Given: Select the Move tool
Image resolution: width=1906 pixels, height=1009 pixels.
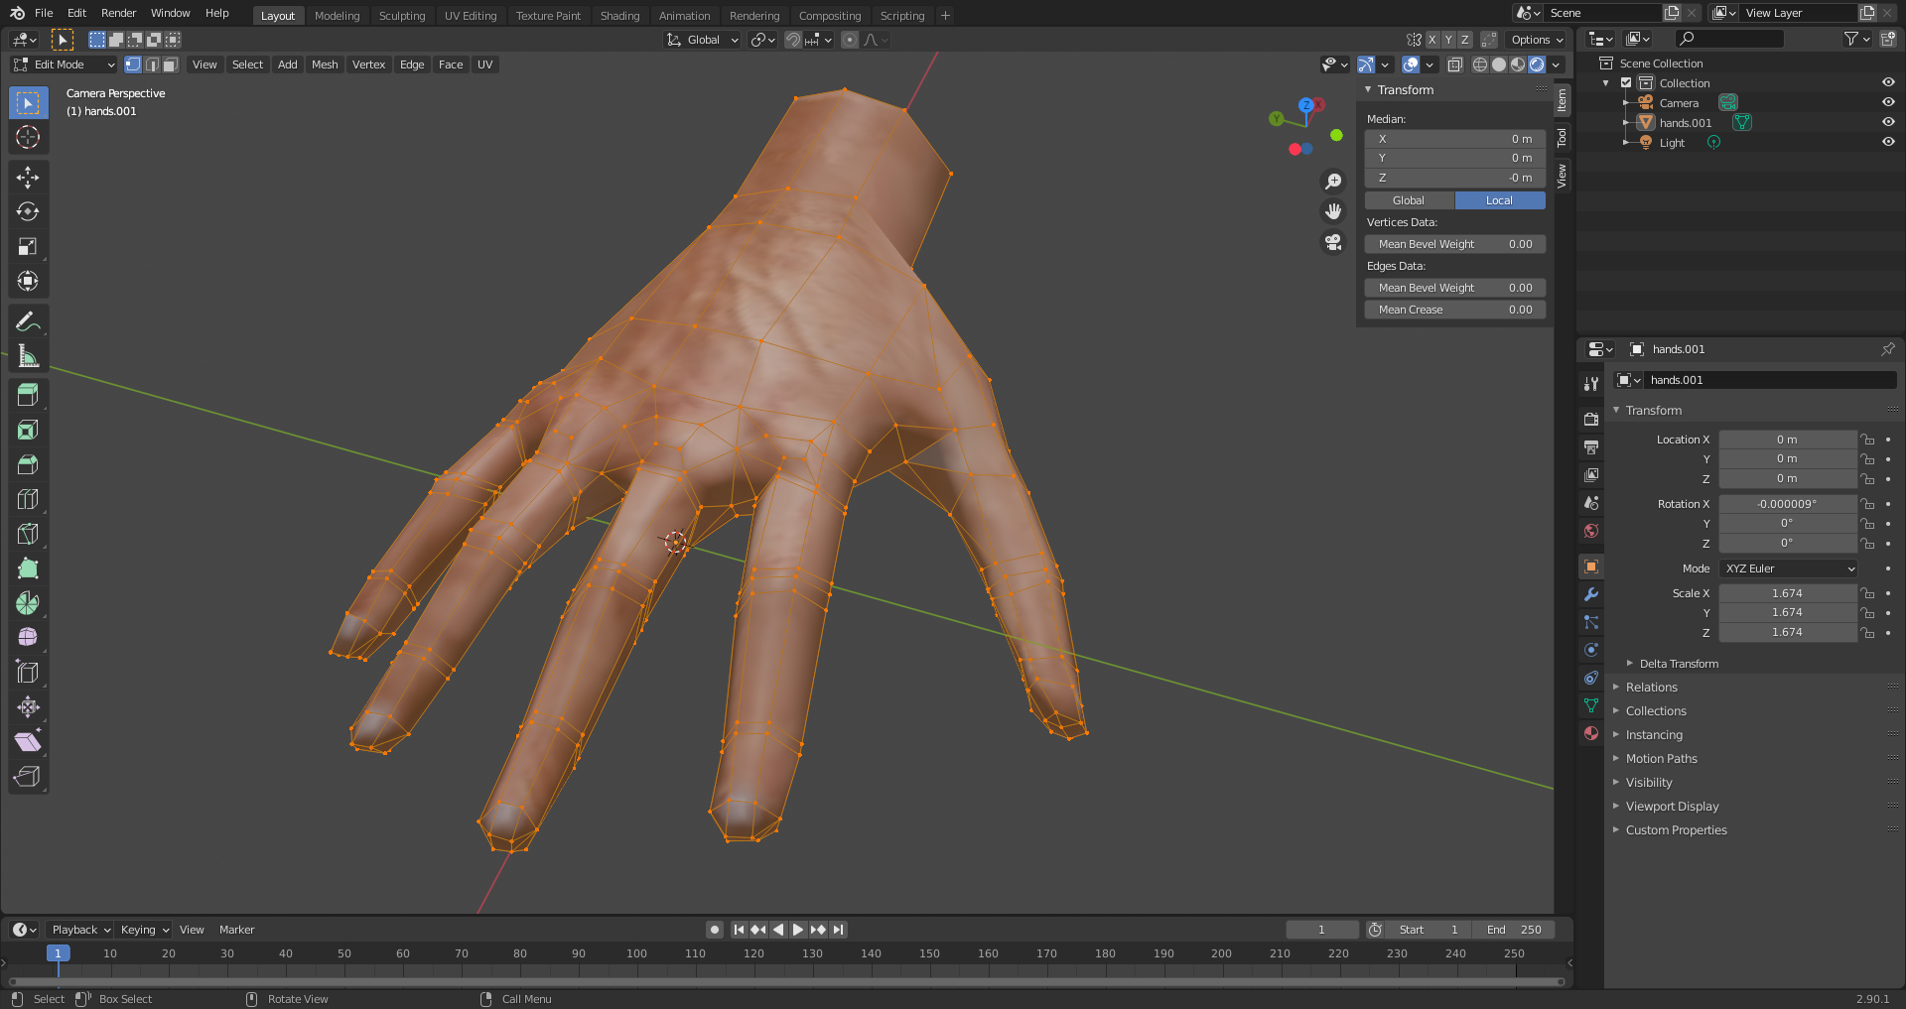Looking at the screenshot, I should 28,177.
